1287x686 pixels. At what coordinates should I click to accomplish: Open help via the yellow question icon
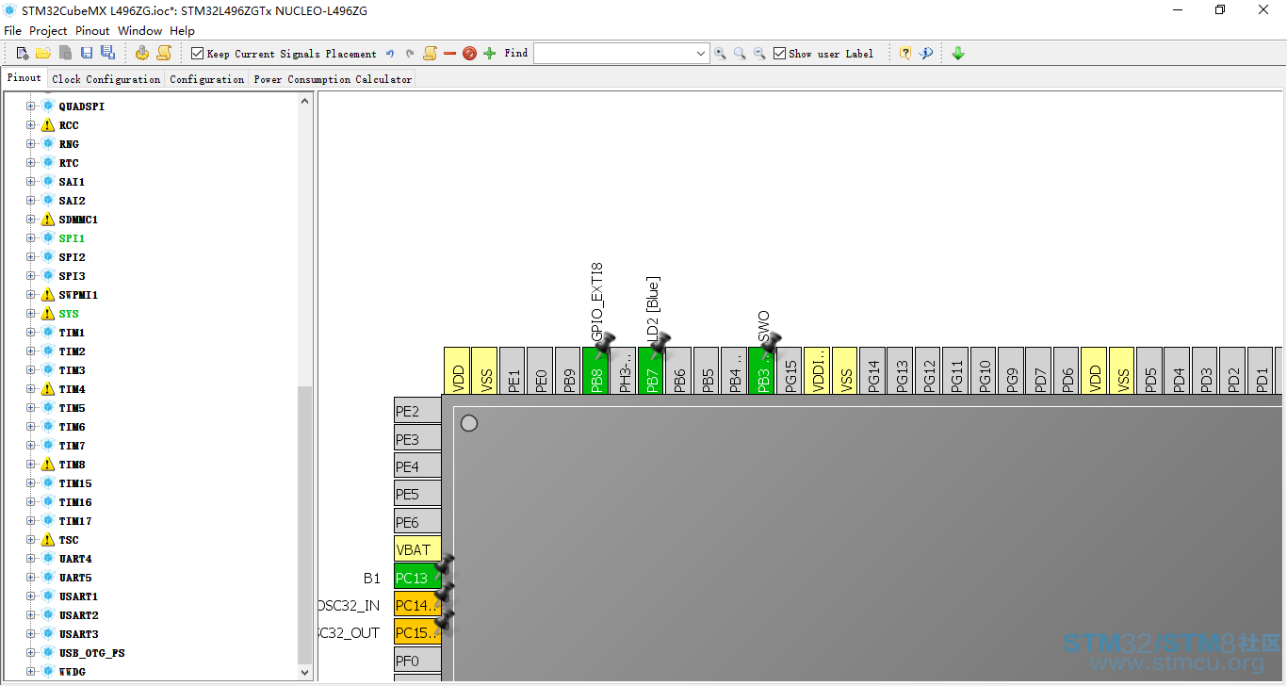click(x=905, y=54)
